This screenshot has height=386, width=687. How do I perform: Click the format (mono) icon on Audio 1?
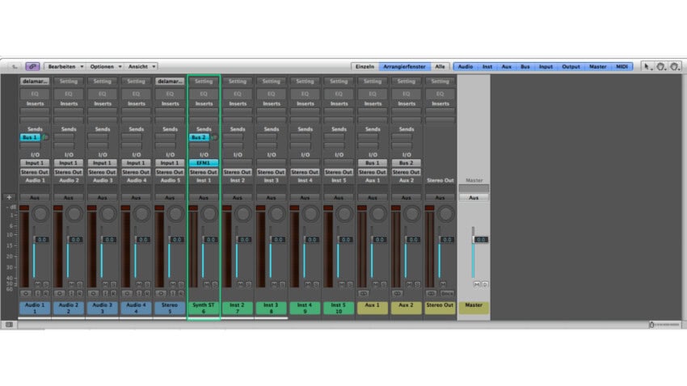(x=25, y=293)
